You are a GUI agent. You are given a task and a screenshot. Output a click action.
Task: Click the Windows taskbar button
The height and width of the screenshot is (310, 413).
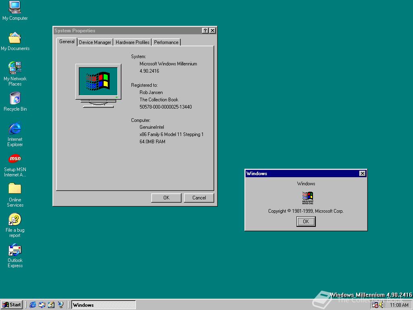click(x=104, y=305)
